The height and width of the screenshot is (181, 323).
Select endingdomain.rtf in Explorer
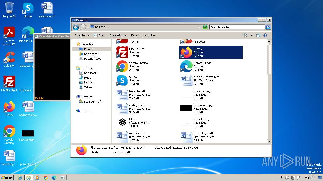tap(147, 109)
